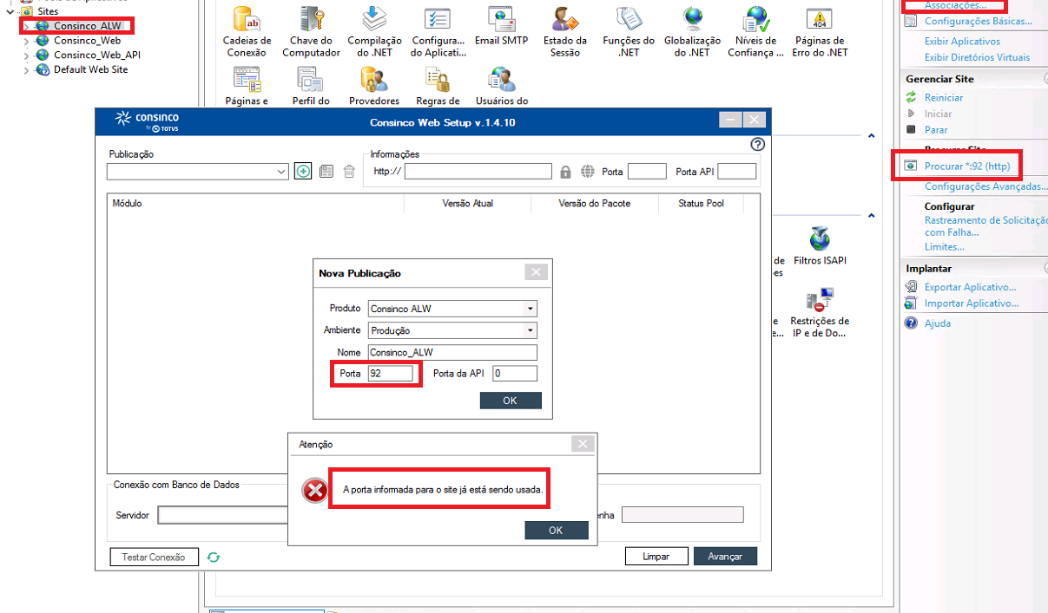The width and height of the screenshot is (1048, 613).
Task: Collapse the Gerenciar Site section arrow
Action: tap(1045, 79)
